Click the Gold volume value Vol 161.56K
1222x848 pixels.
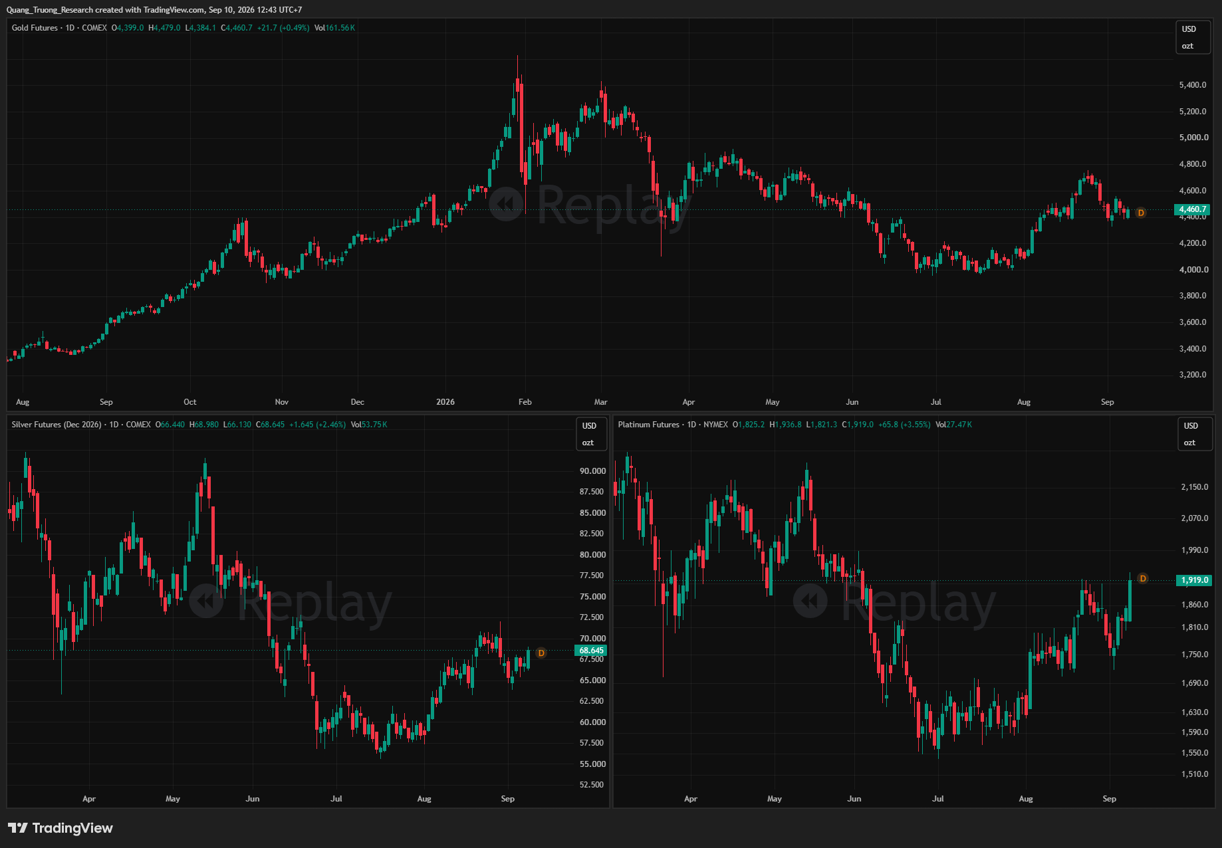click(334, 28)
